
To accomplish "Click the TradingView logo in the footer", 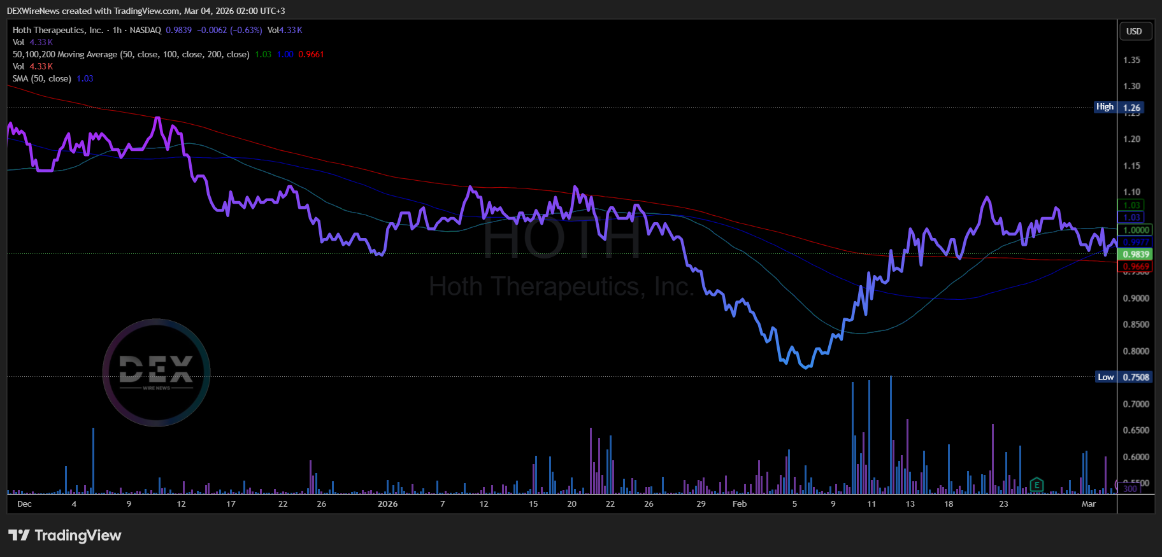I will 64,535.
